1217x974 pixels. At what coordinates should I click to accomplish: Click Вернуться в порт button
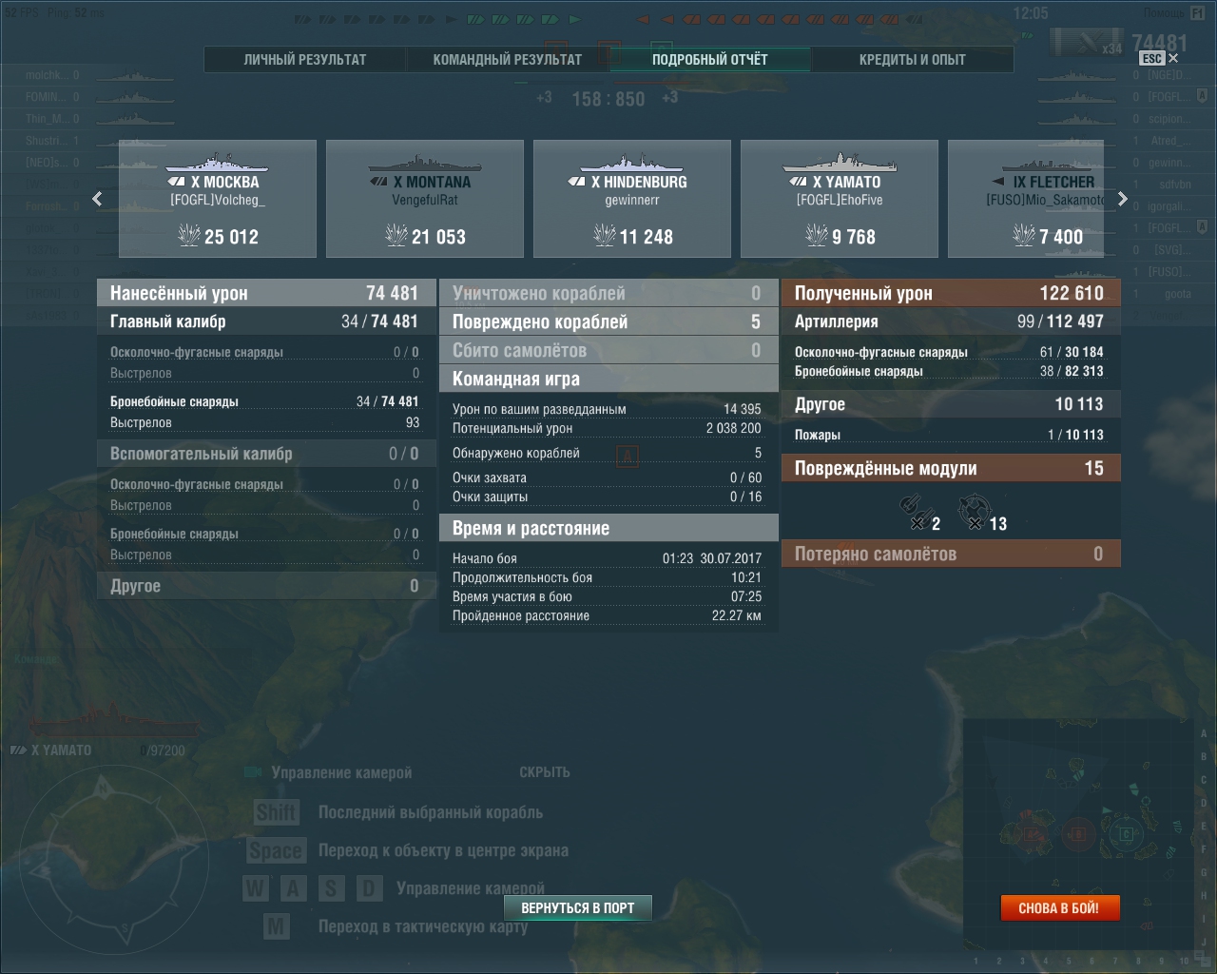577,907
